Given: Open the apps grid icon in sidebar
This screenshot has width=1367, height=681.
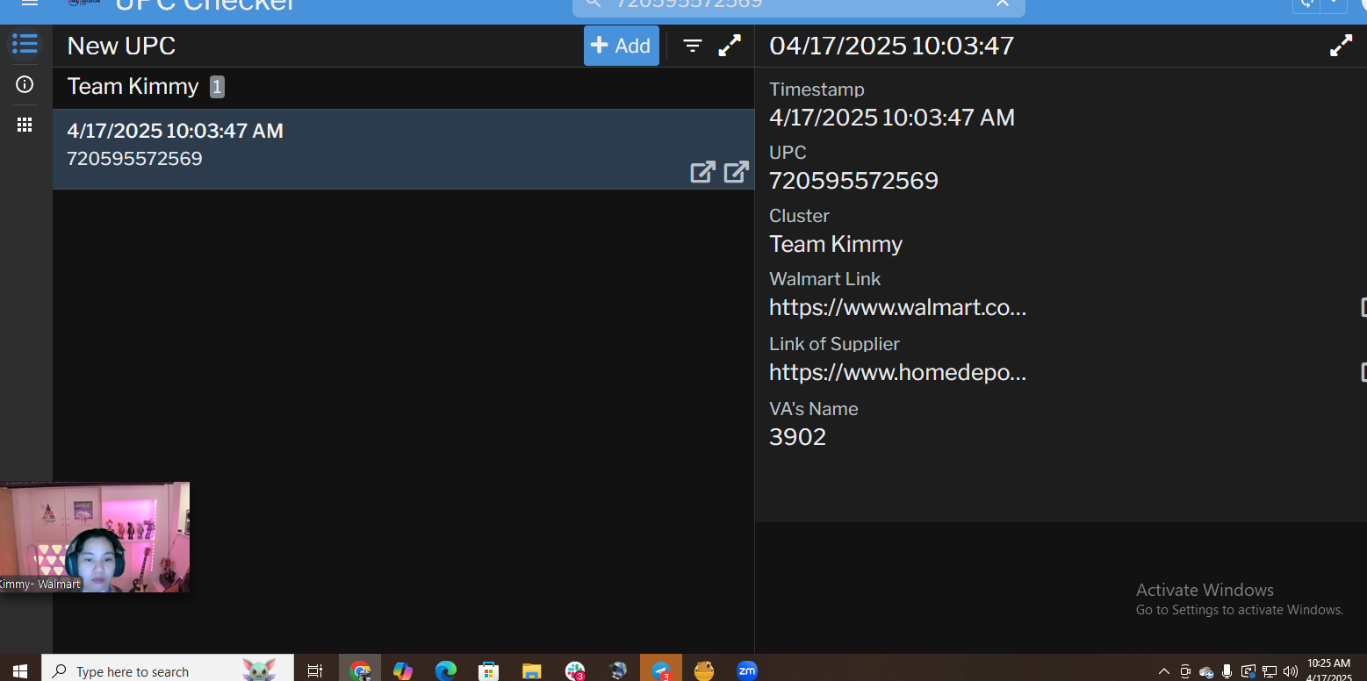Looking at the screenshot, I should (25, 125).
